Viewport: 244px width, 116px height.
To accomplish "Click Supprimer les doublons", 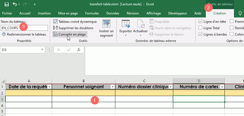I will tap(73, 28).
